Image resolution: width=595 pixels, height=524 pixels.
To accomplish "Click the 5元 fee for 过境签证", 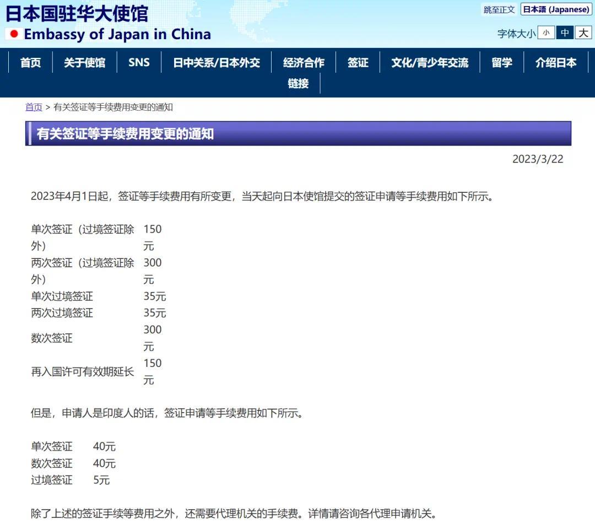I will pos(101,480).
